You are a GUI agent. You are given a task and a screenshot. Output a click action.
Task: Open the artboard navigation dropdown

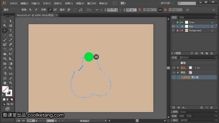click(56, 121)
